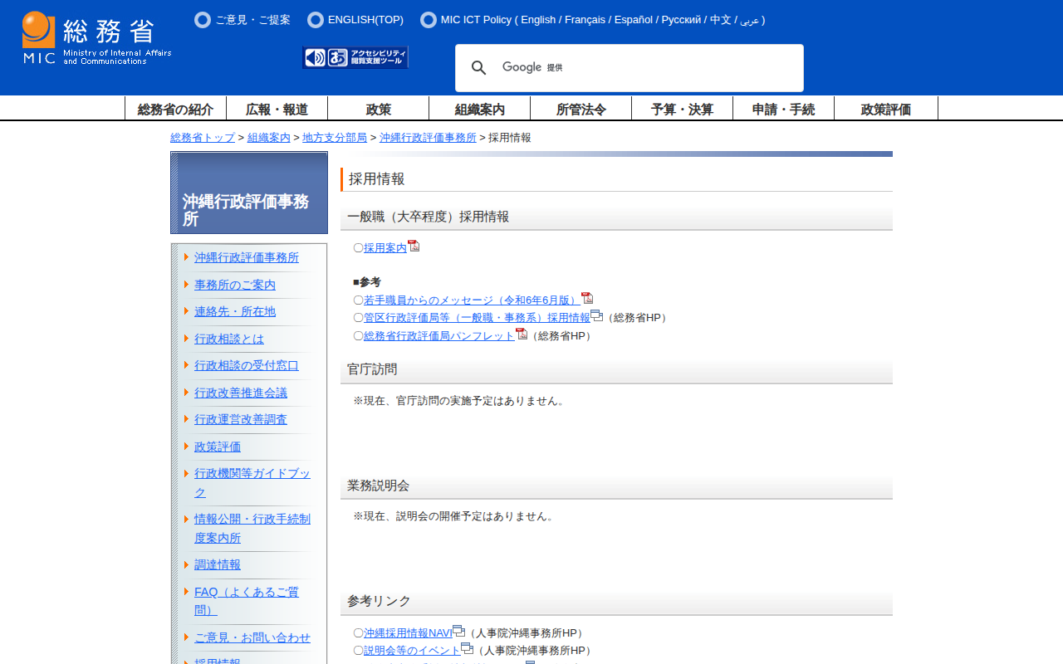Click PDF icon after 総務省行政評価局パンフレット
Screen dimensions: 1063x664
[x=522, y=334]
